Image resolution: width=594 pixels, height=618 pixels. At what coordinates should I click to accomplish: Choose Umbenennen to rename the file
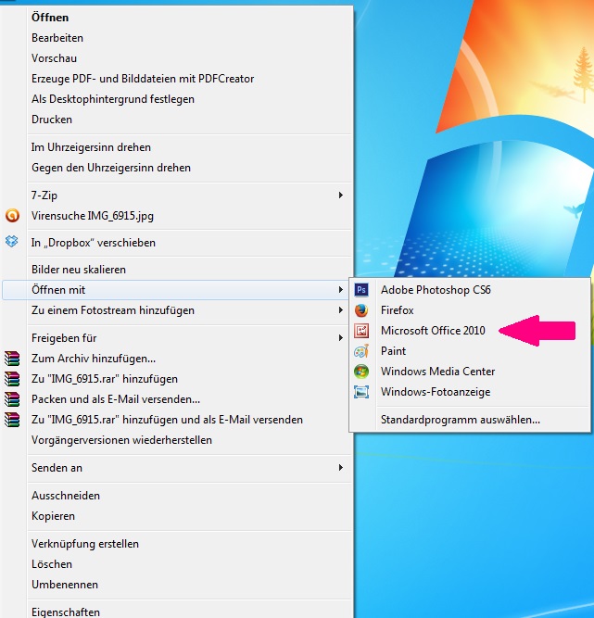coord(65,585)
